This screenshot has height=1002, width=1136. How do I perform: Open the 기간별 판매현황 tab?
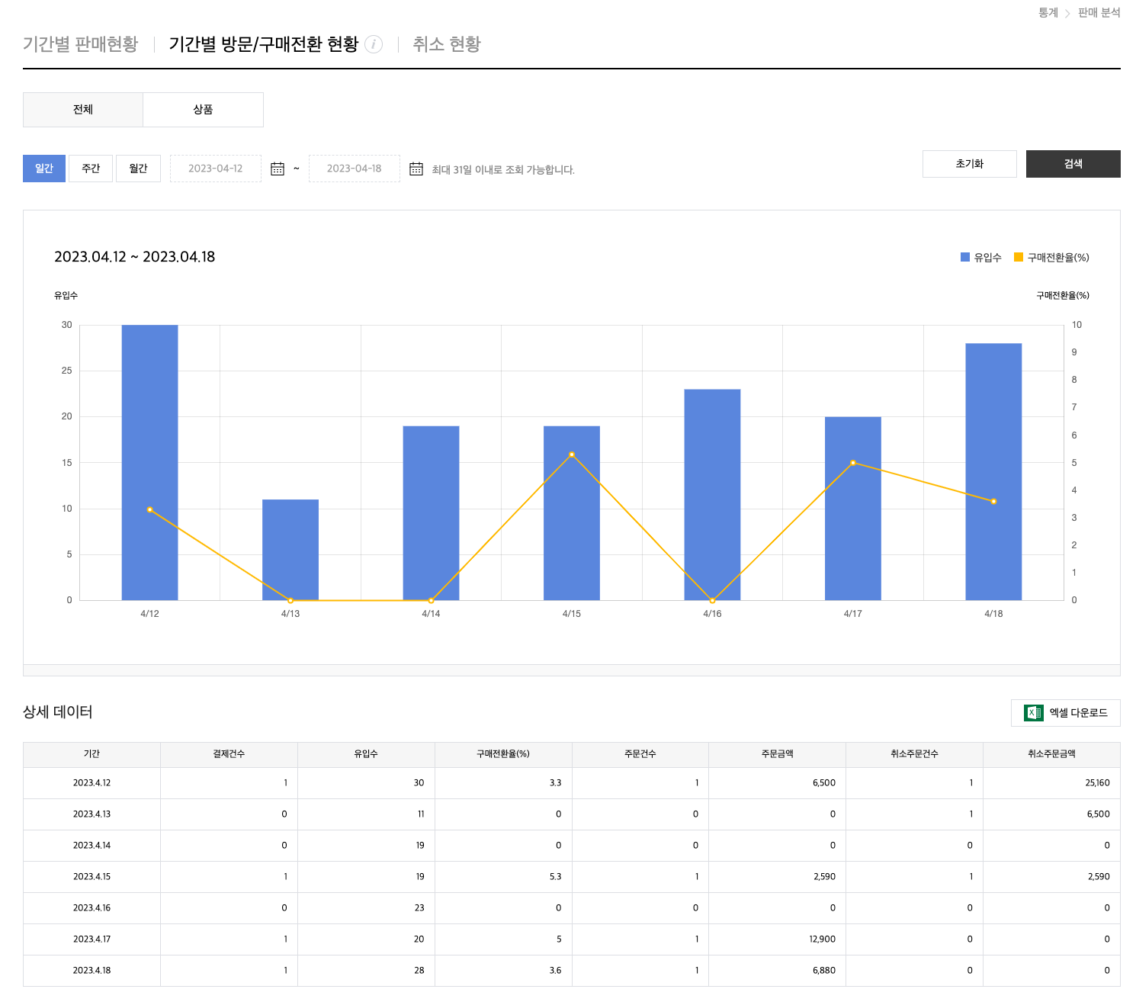point(81,44)
